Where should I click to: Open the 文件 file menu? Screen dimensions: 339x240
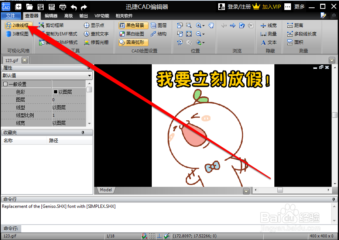coord(11,16)
